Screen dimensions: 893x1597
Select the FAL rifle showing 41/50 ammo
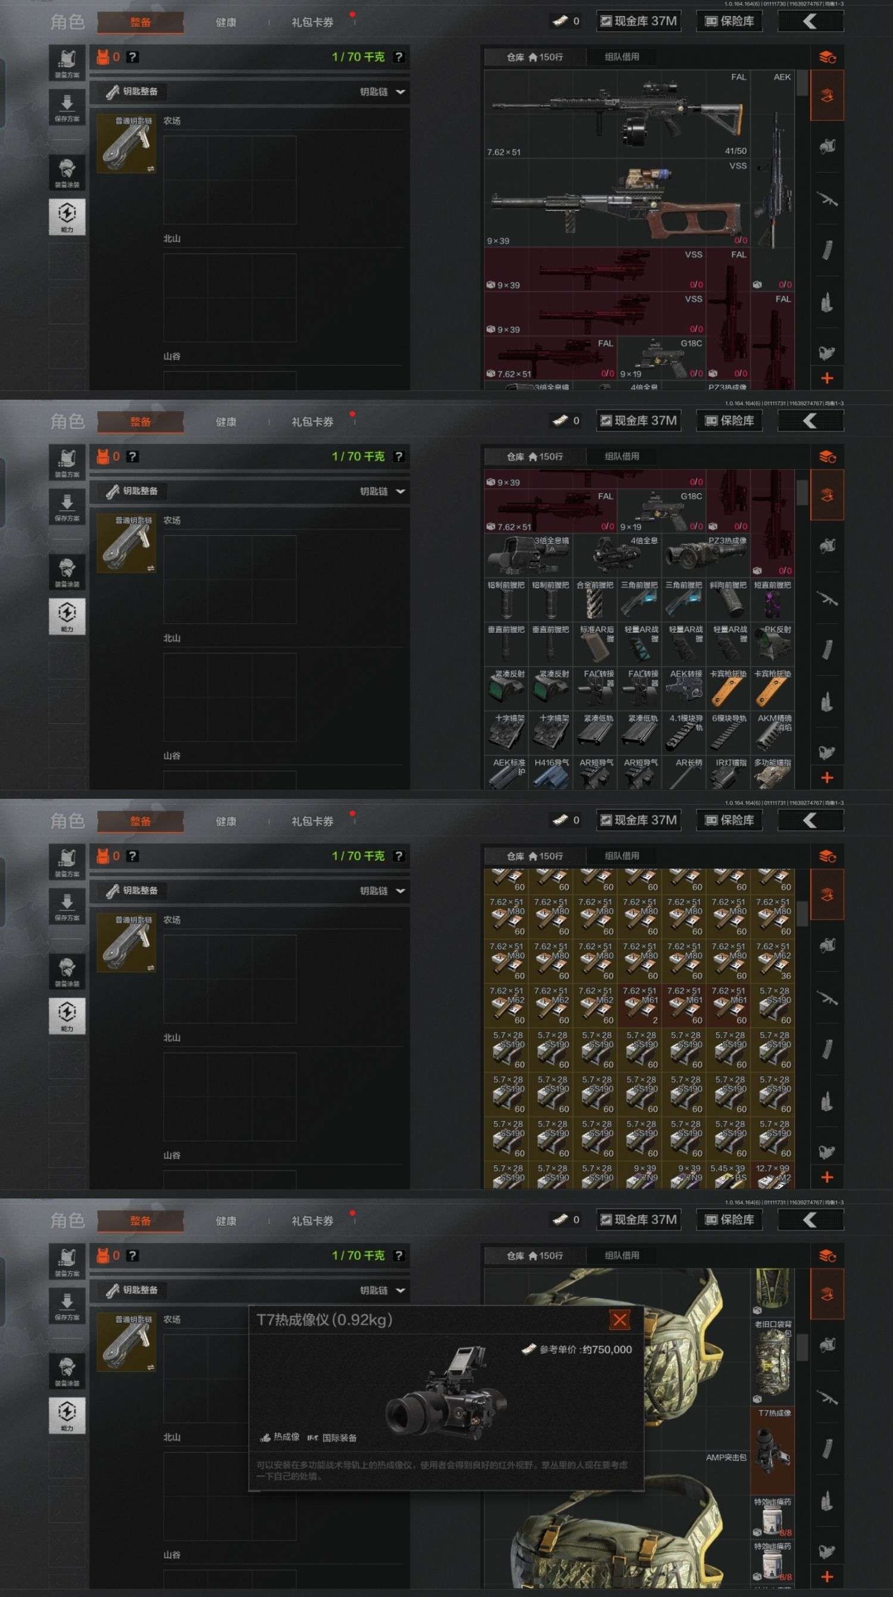617,115
